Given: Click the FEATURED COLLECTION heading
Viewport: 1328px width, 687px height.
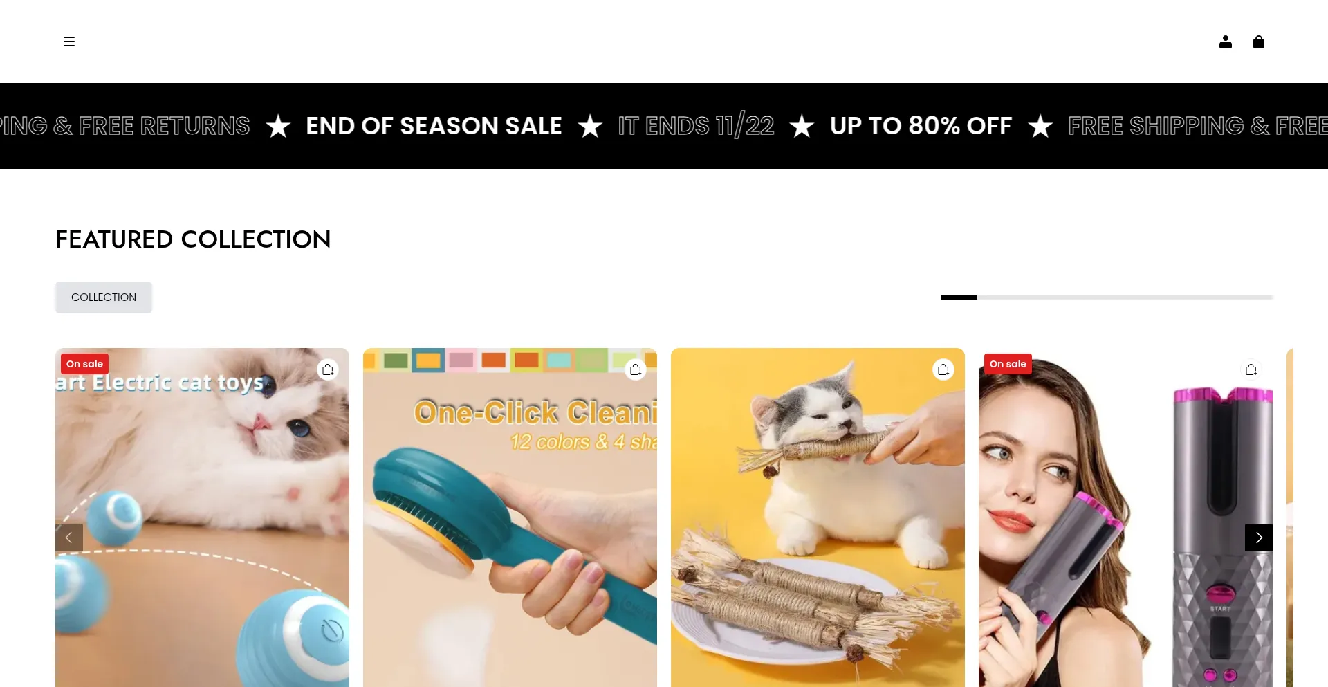Looking at the screenshot, I should pyautogui.click(x=193, y=239).
